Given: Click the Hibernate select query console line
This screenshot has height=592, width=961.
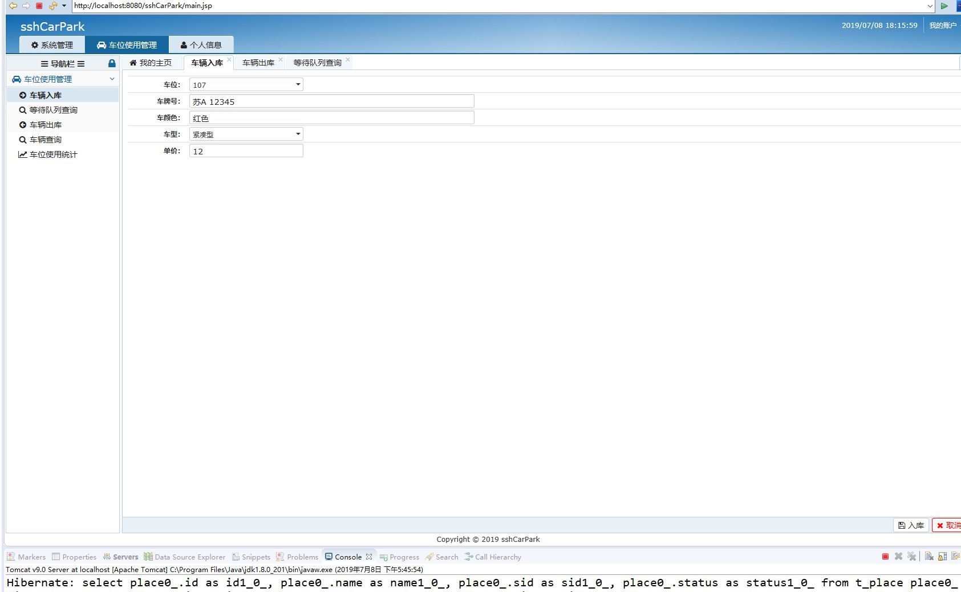Looking at the screenshot, I should point(482,583).
